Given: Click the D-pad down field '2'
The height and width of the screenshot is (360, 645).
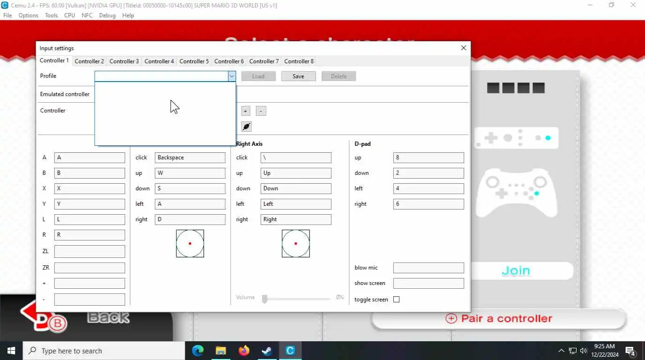Looking at the screenshot, I should 428,173.
